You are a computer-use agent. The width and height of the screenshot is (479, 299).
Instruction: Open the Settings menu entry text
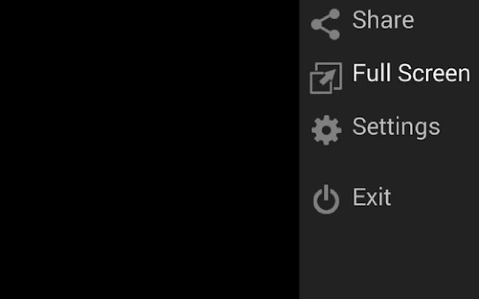click(396, 127)
